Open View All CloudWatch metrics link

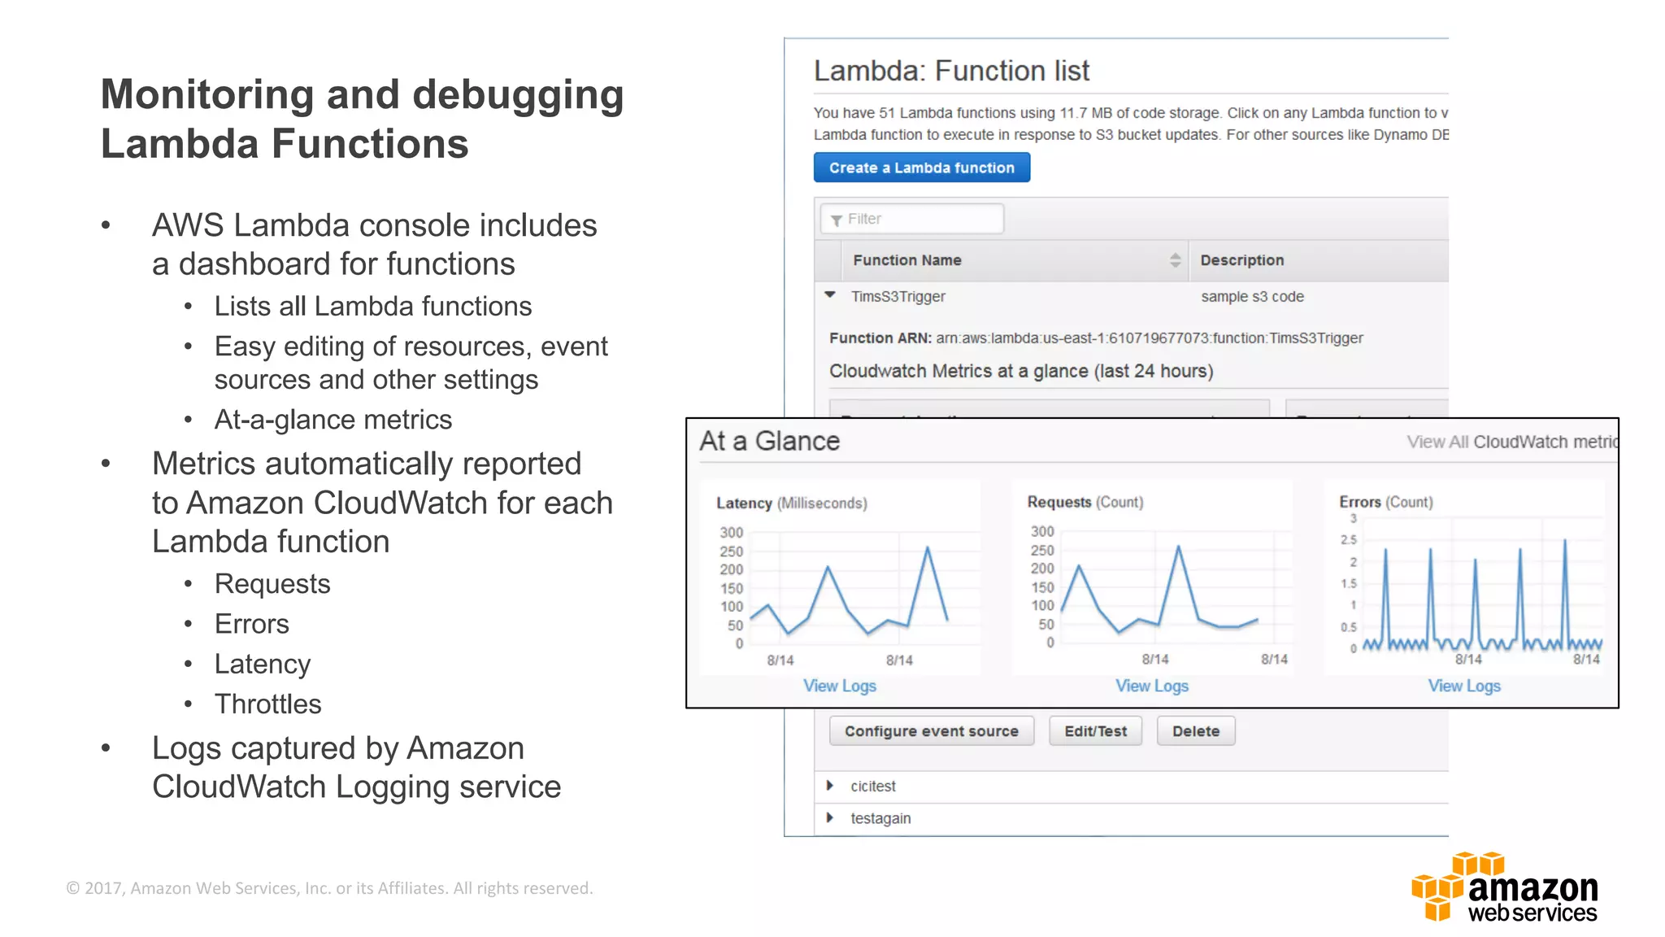[x=1512, y=442]
